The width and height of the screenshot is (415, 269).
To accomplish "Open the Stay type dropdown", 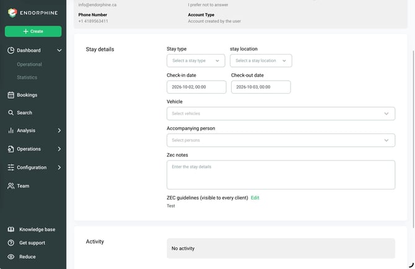I will (196, 61).
